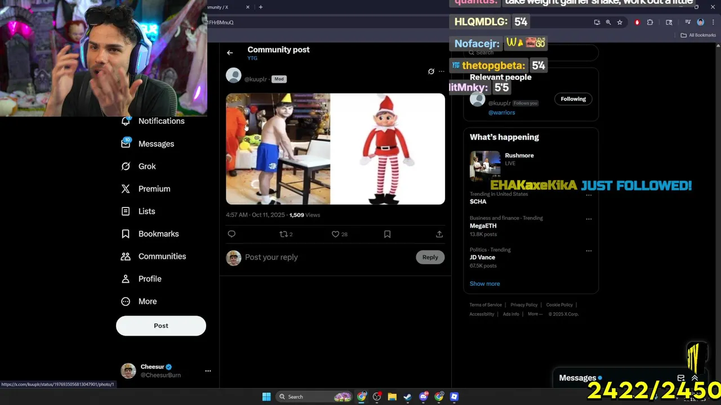Open the Cookie Policy link
721x405 pixels.
coord(559,305)
